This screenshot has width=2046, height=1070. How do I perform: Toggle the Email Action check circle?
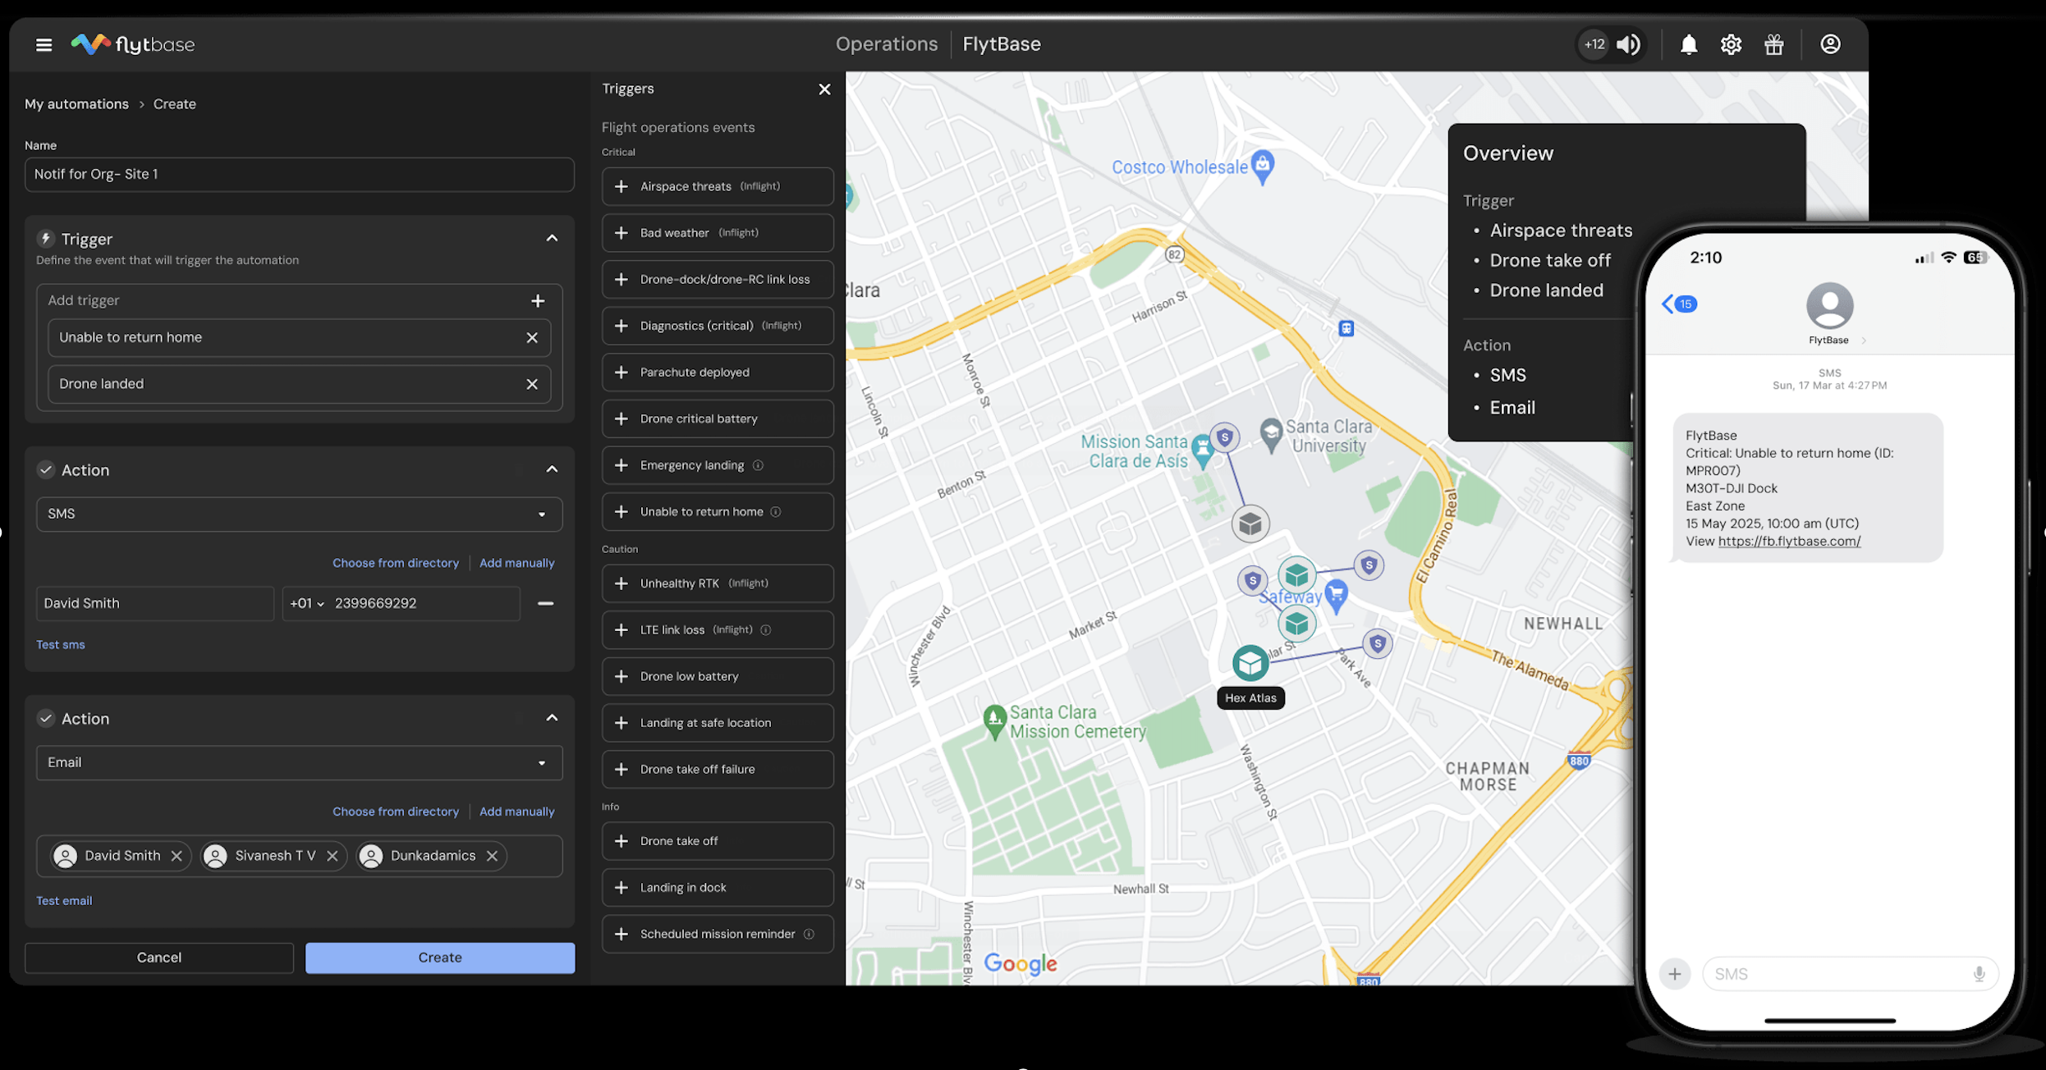(x=46, y=718)
